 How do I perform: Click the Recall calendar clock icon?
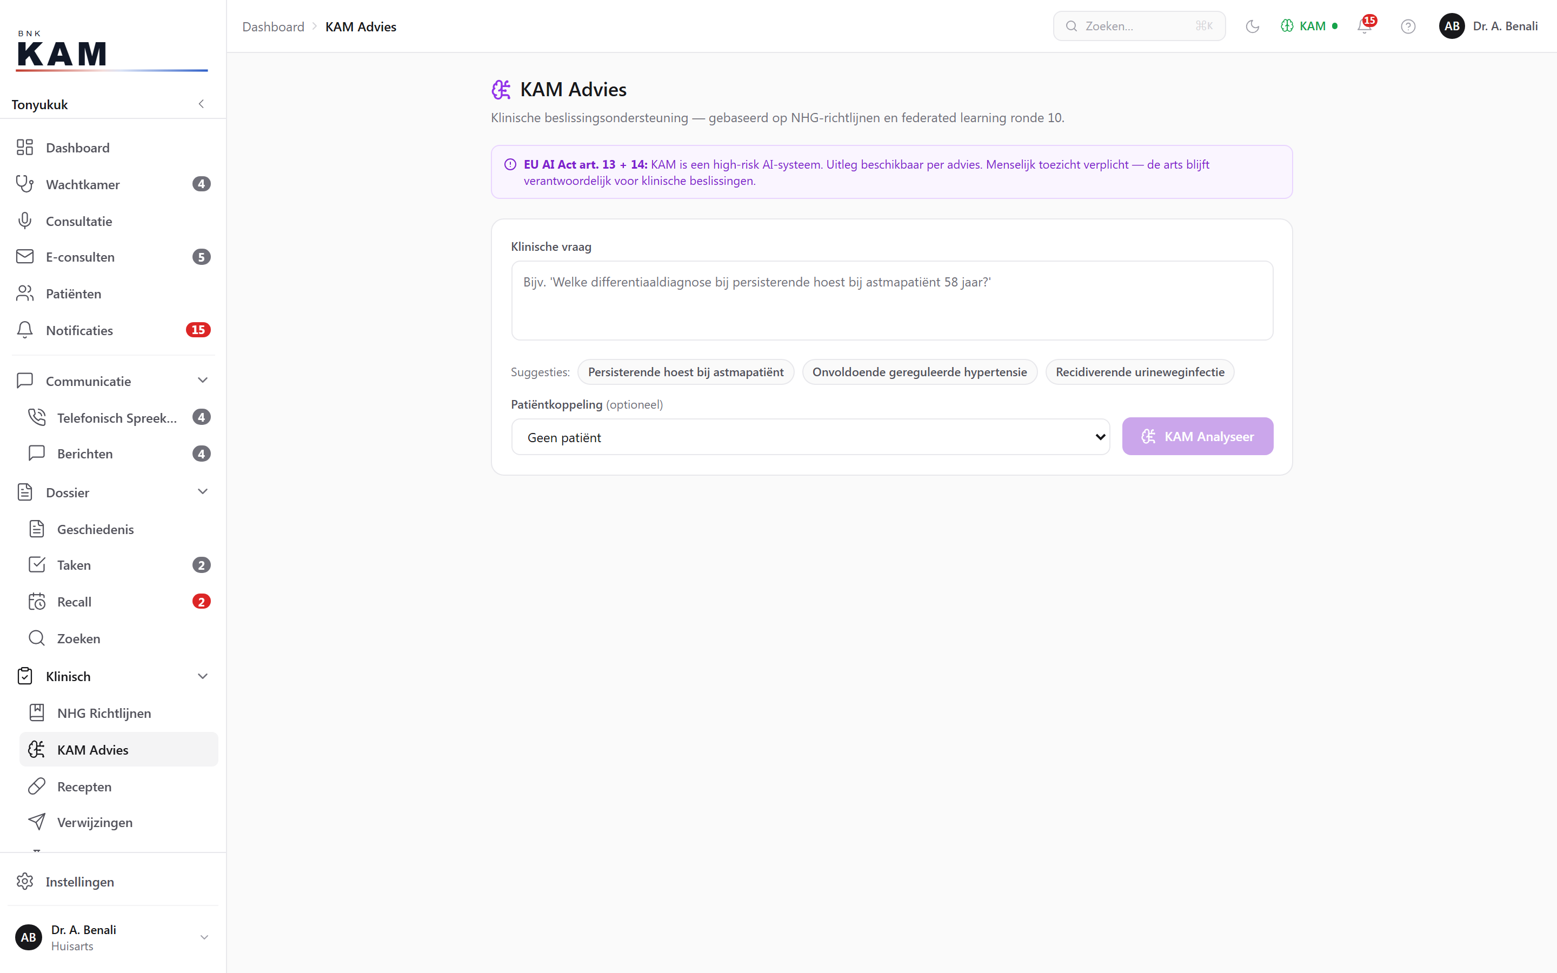click(x=37, y=602)
